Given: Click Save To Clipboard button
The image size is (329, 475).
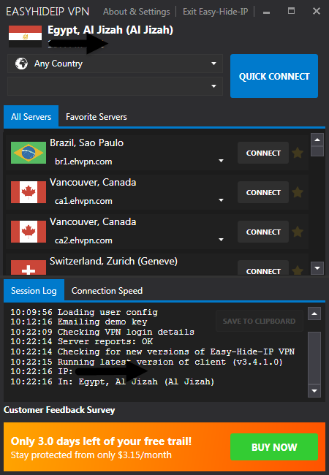Looking at the screenshot, I should point(260,321).
